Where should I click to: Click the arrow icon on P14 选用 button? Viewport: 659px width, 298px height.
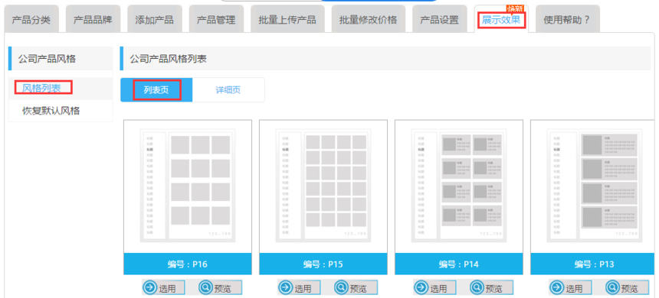(x=421, y=288)
